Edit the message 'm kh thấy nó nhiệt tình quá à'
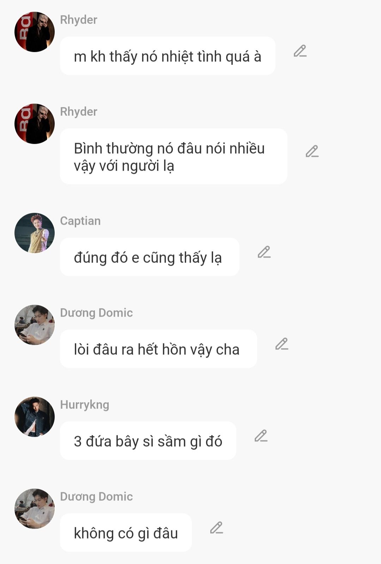Screen dimensions: 381x564 coord(300,51)
